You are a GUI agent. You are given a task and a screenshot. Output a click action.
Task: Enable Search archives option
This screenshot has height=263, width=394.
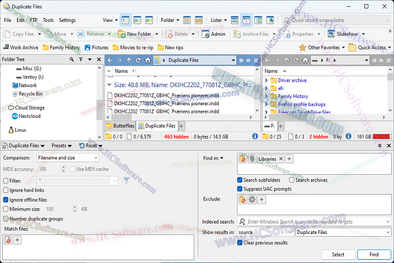292,180
